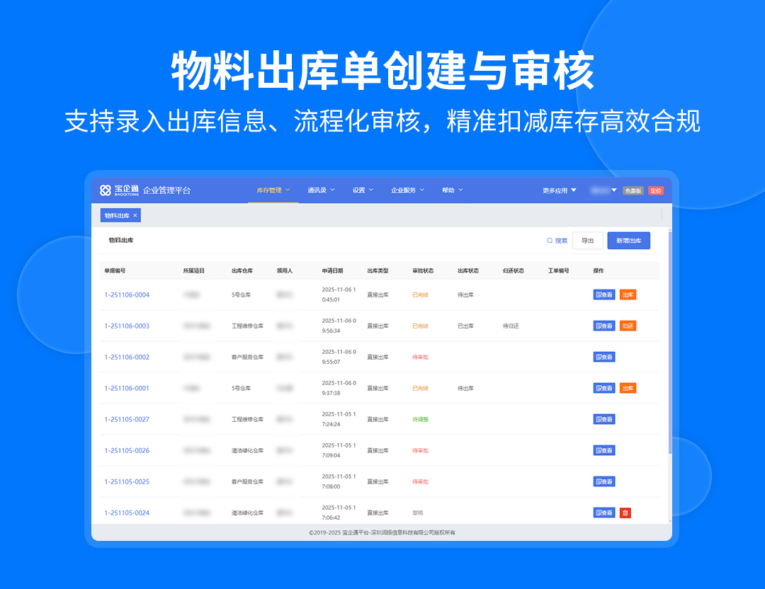Click 待调整 status in row 1-251105-0027
This screenshot has width=765, height=589.
click(x=421, y=420)
